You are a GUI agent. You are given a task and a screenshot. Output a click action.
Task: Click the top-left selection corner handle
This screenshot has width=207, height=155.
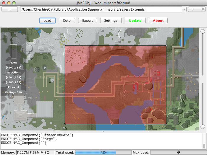click(65, 45)
